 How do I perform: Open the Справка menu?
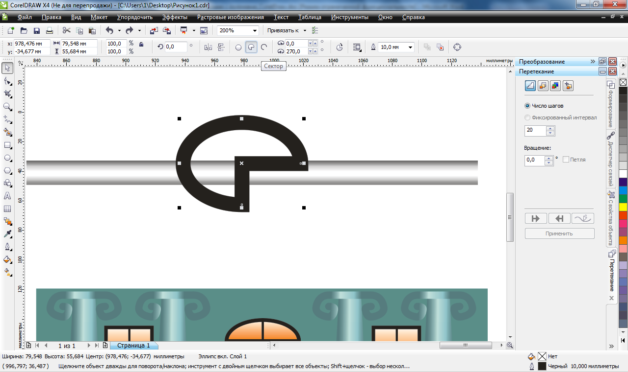coord(414,17)
